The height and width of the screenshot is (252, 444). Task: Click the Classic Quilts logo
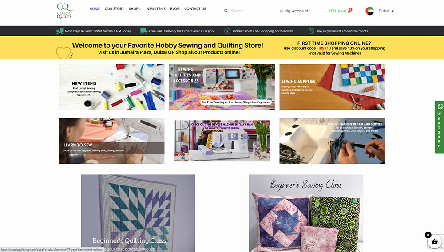point(64,11)
